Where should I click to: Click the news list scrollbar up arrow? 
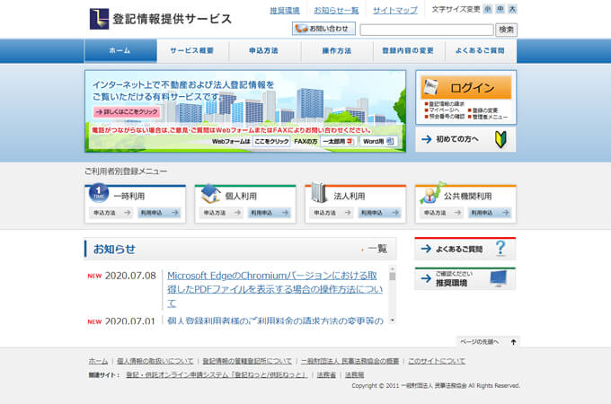point(393,269)
